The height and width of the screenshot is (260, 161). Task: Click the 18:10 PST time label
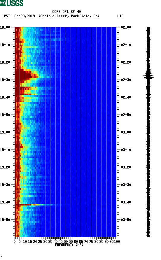pos(5,45)
